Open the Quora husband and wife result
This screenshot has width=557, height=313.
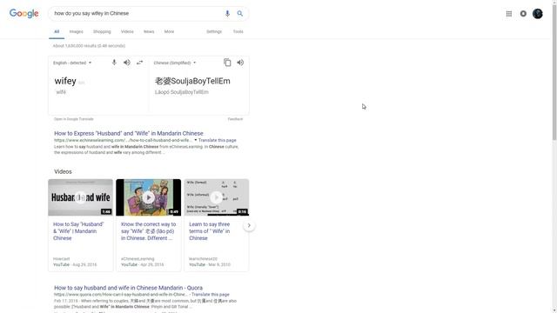tap(128, 288)
